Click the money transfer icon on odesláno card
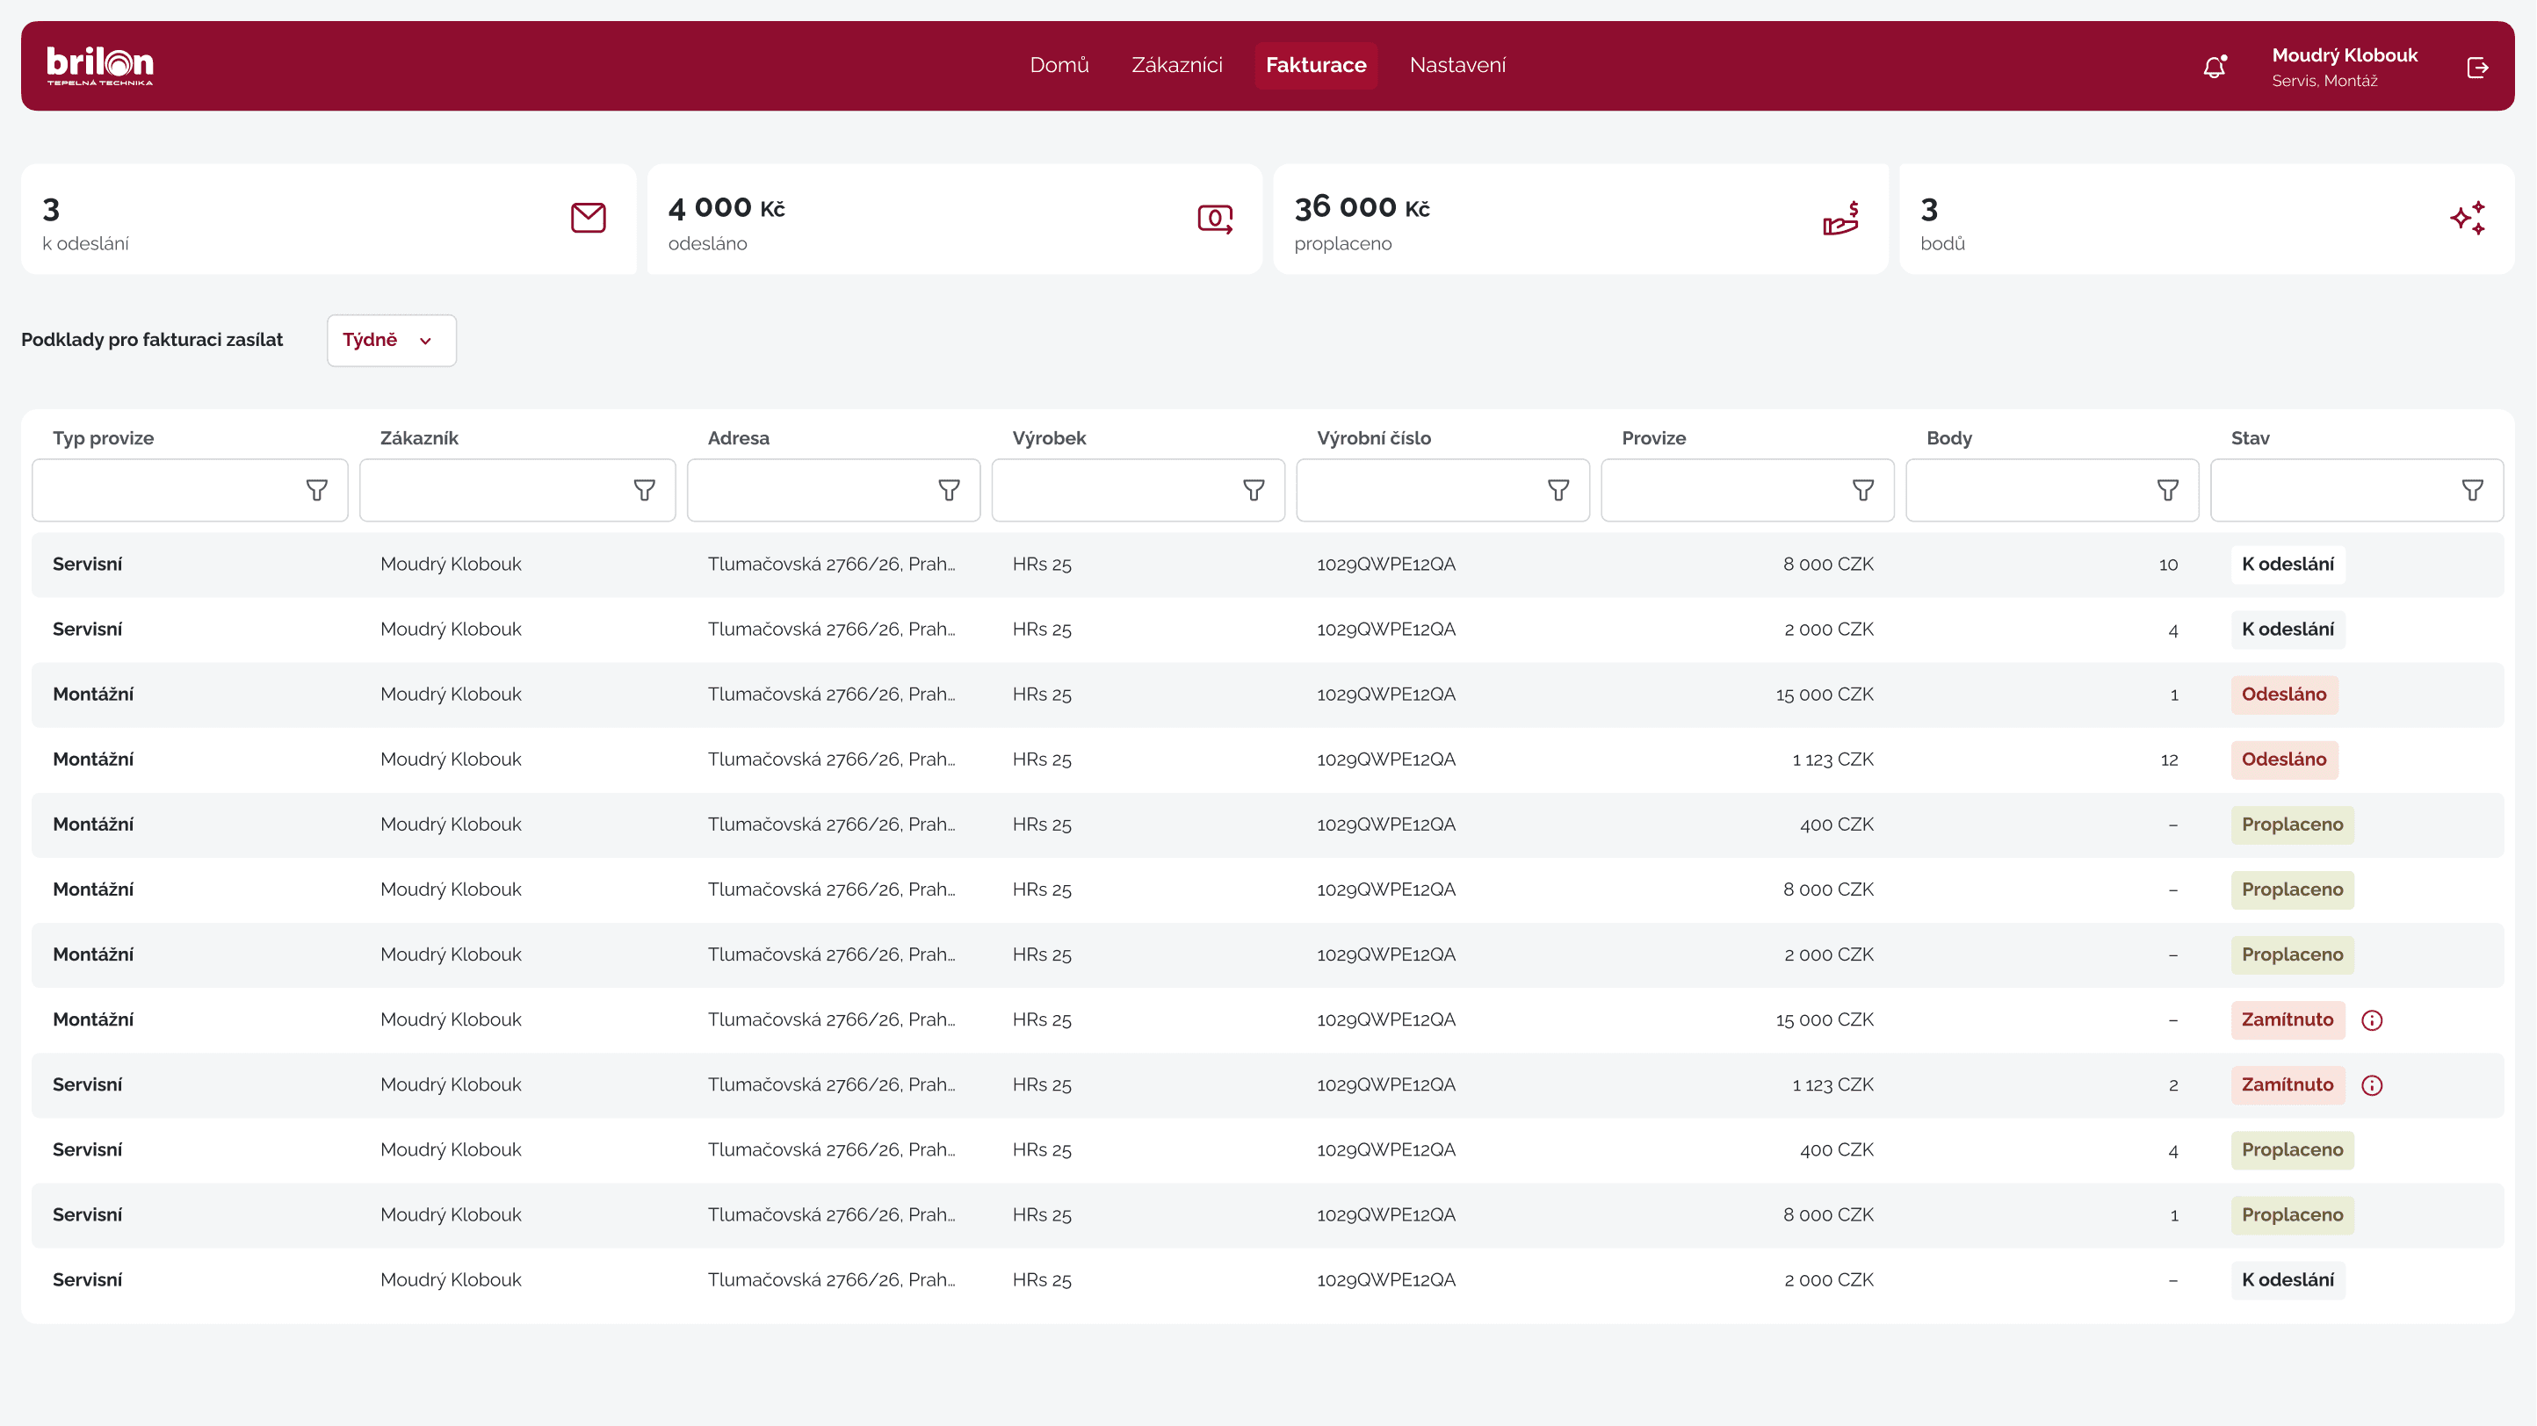The image size is (2537, 1426). 1214,219
